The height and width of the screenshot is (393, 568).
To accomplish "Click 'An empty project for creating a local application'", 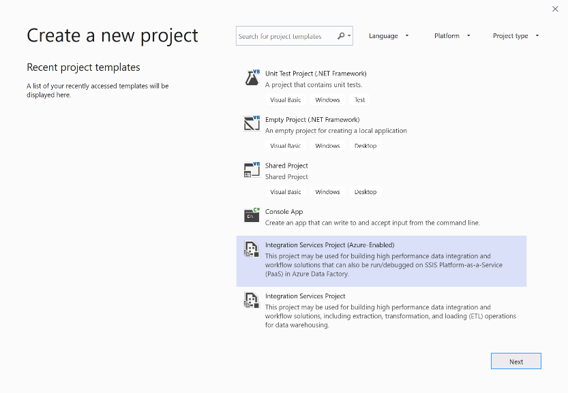I will point(335,131).
